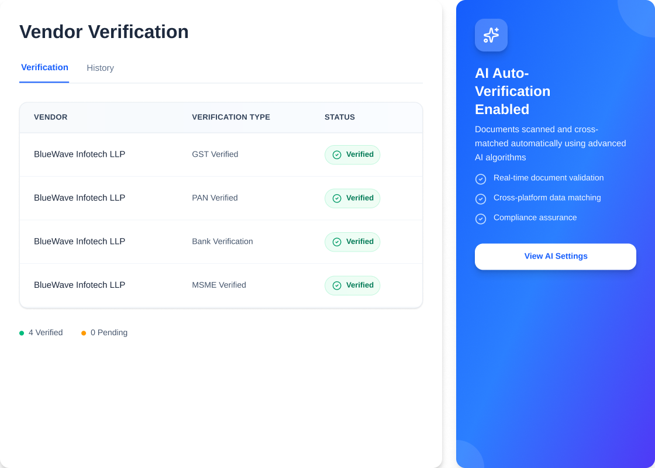Click the check icon on the MSME Verified badge
The width and height of the screenshot is (655, 468).
[337, 285]
